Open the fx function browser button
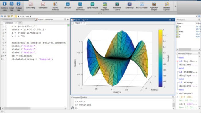The width and height of the screenshot is (201, 113). pos(72,108)
